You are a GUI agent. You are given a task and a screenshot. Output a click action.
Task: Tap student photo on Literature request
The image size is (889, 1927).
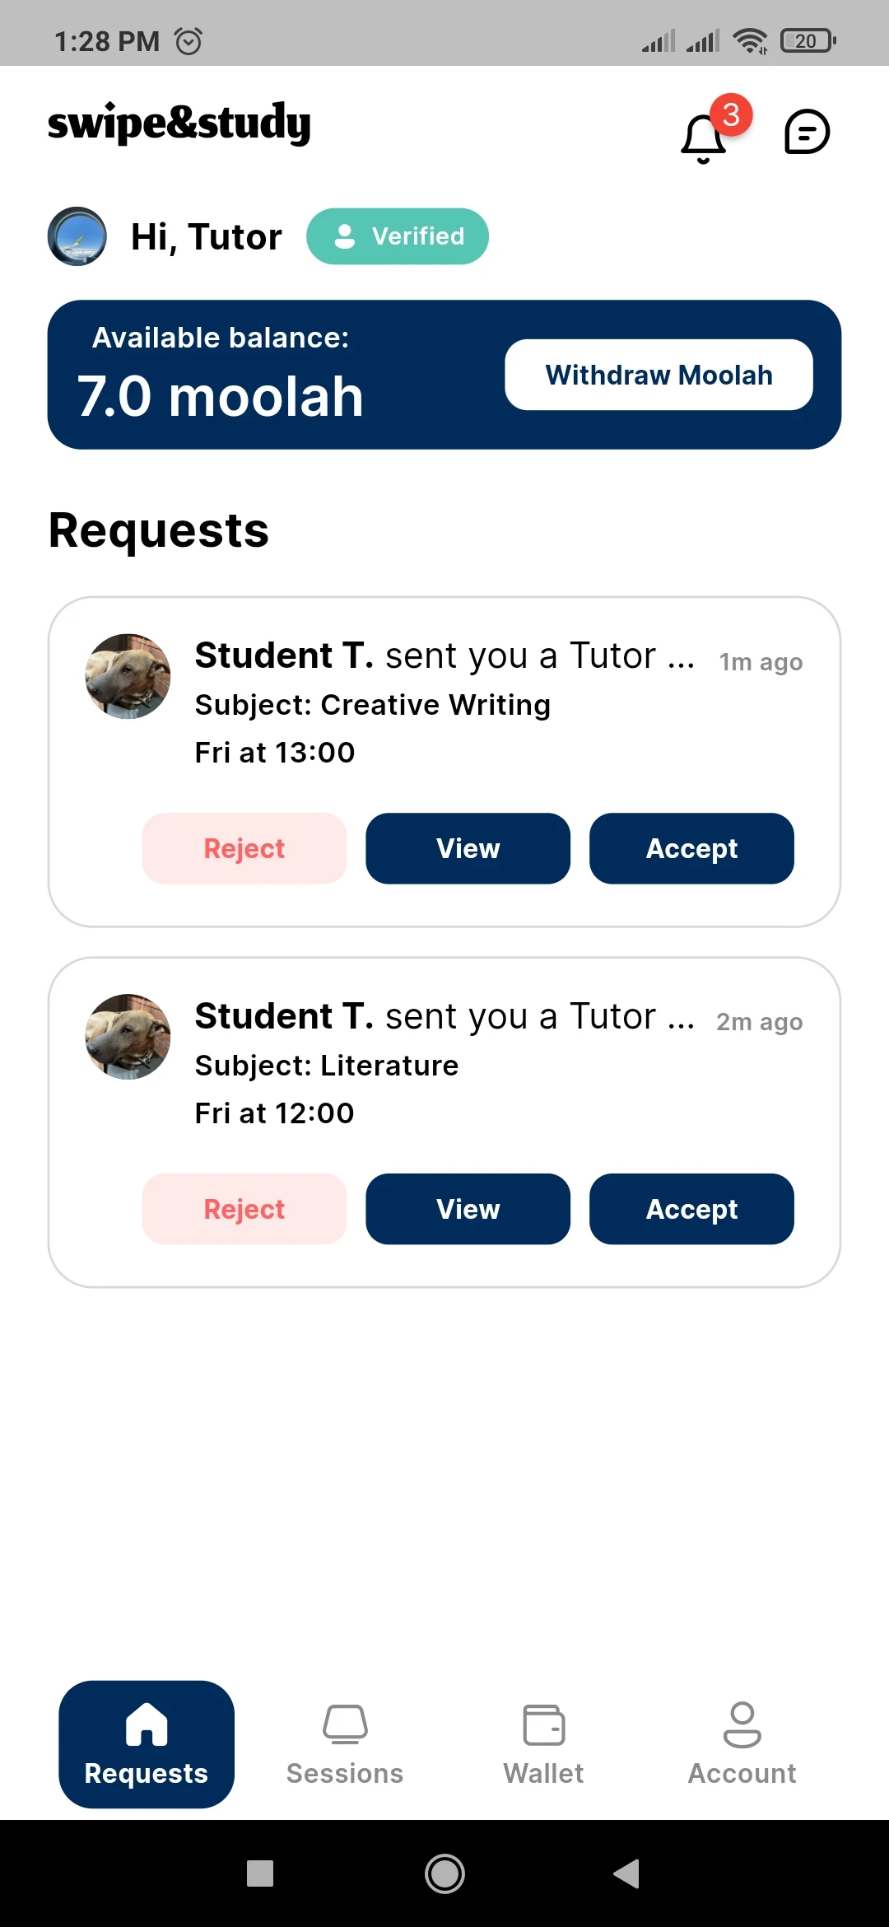[128, 1037]
